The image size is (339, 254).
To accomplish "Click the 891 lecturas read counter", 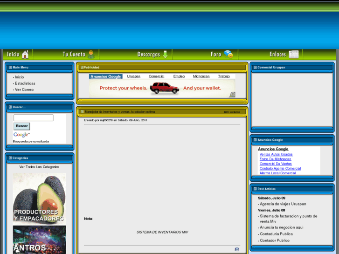I will pos(232,112).
